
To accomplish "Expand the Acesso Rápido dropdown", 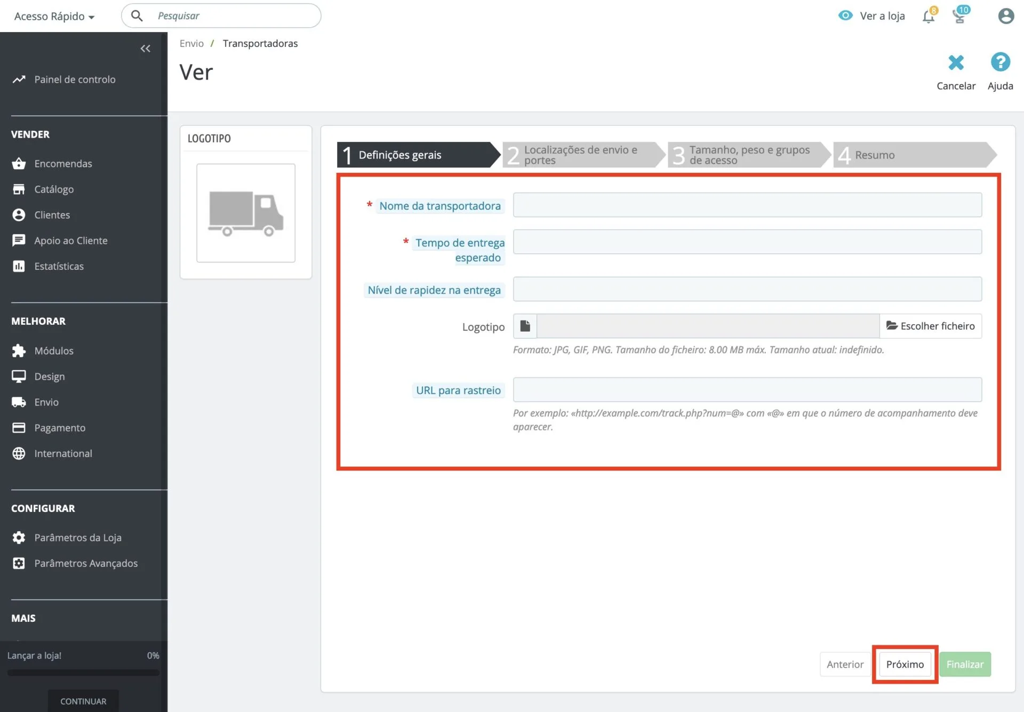I will [54, 17].
